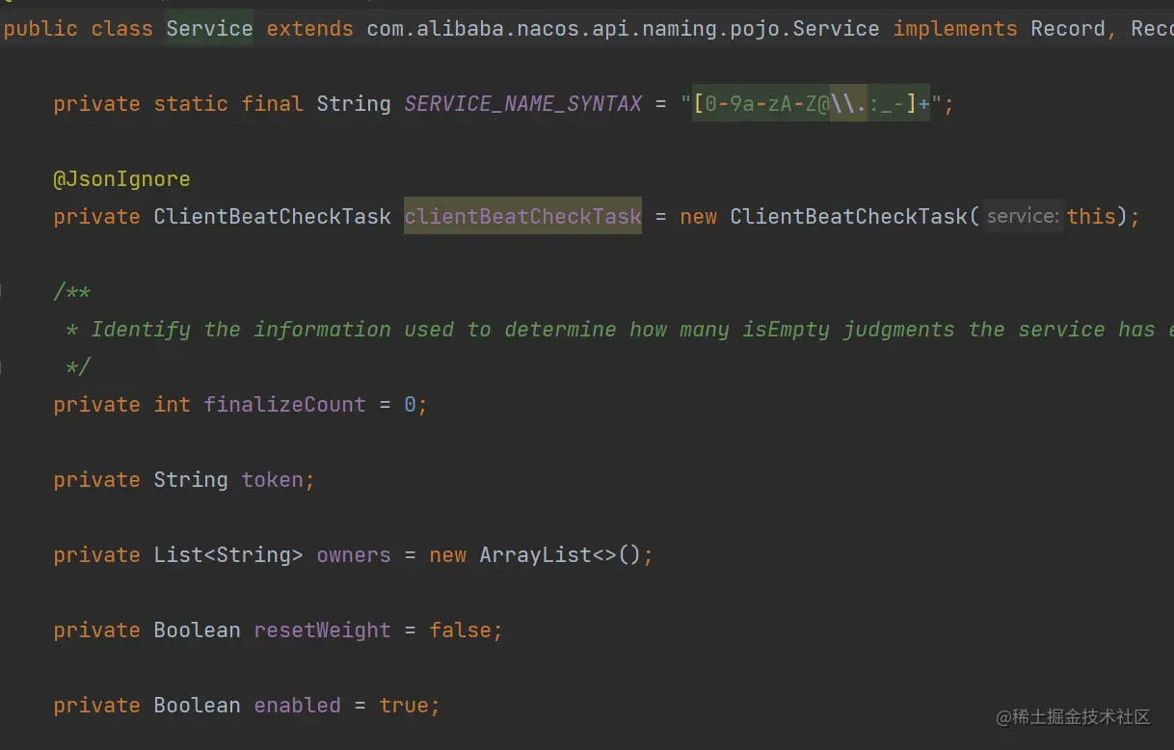Click the 'this' argument in the constructor
The width and height of the screenshot is (1174, 750).
(1091, 217)
